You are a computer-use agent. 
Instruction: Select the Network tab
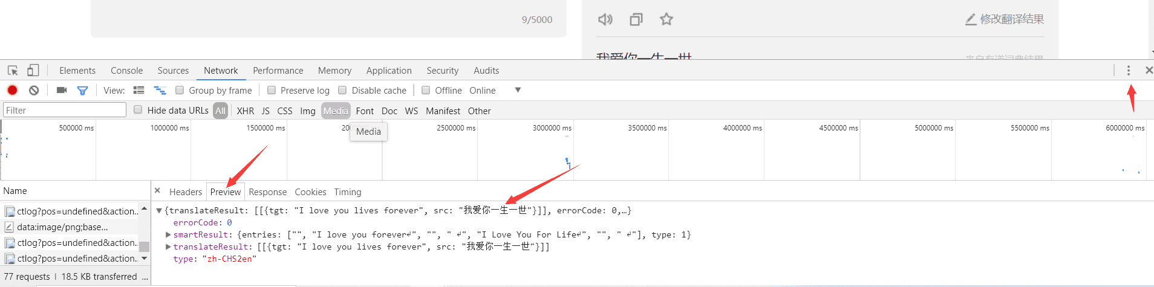pyautogui.click(x=221, y=71)
